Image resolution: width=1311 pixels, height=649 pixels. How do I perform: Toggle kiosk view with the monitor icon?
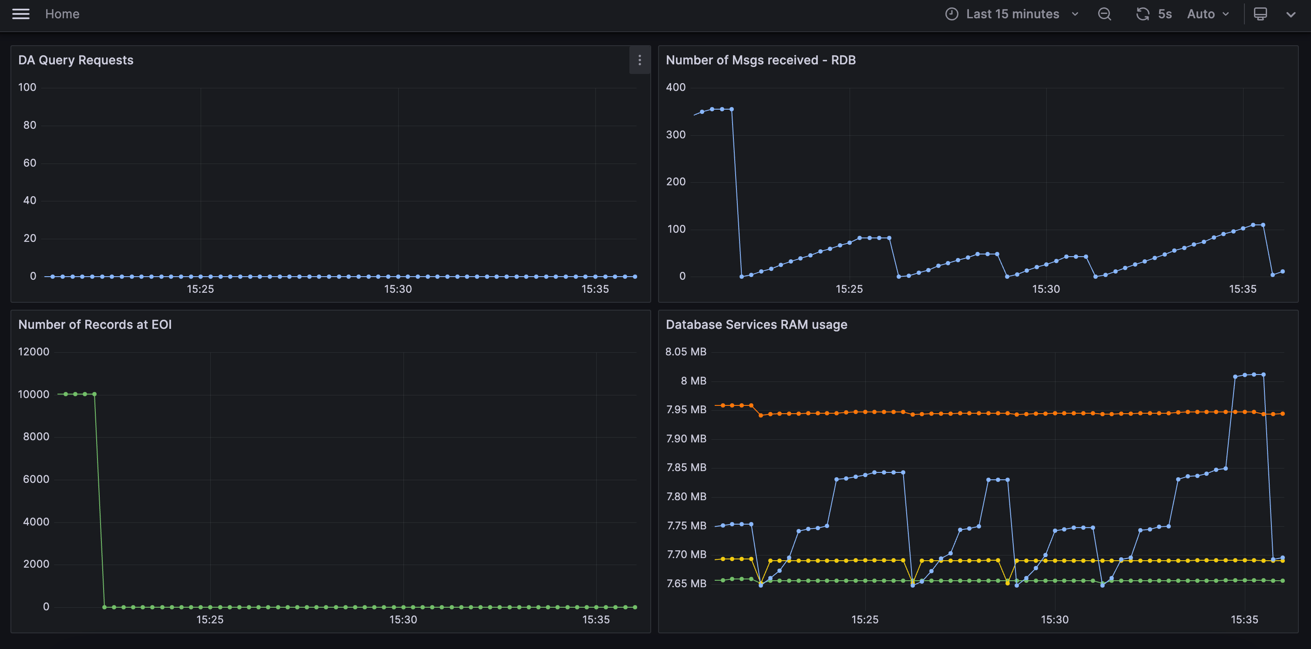coord(1260,14)
